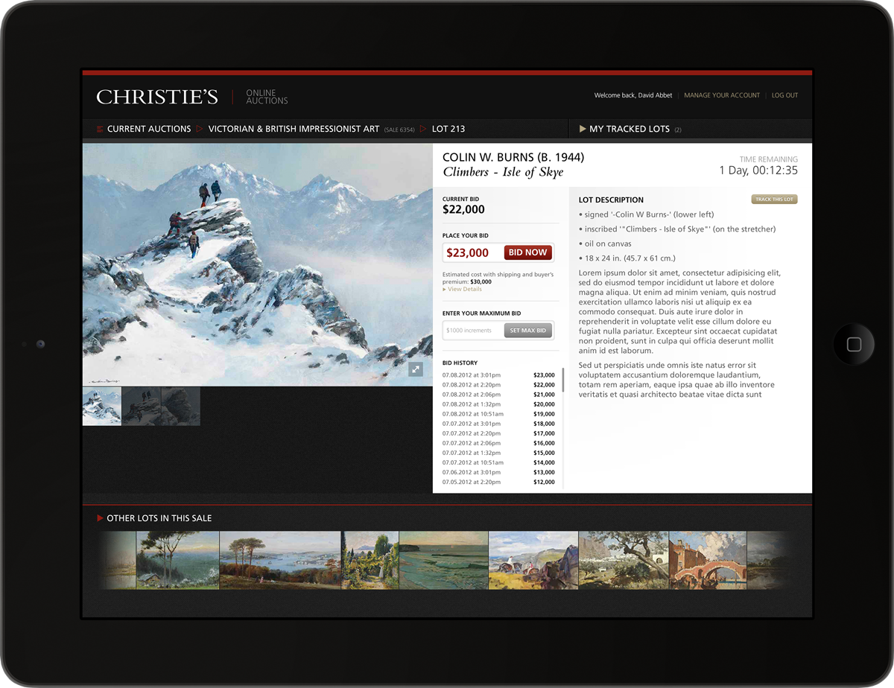Open the garden flowers painting lot

[x=370, y=560]
